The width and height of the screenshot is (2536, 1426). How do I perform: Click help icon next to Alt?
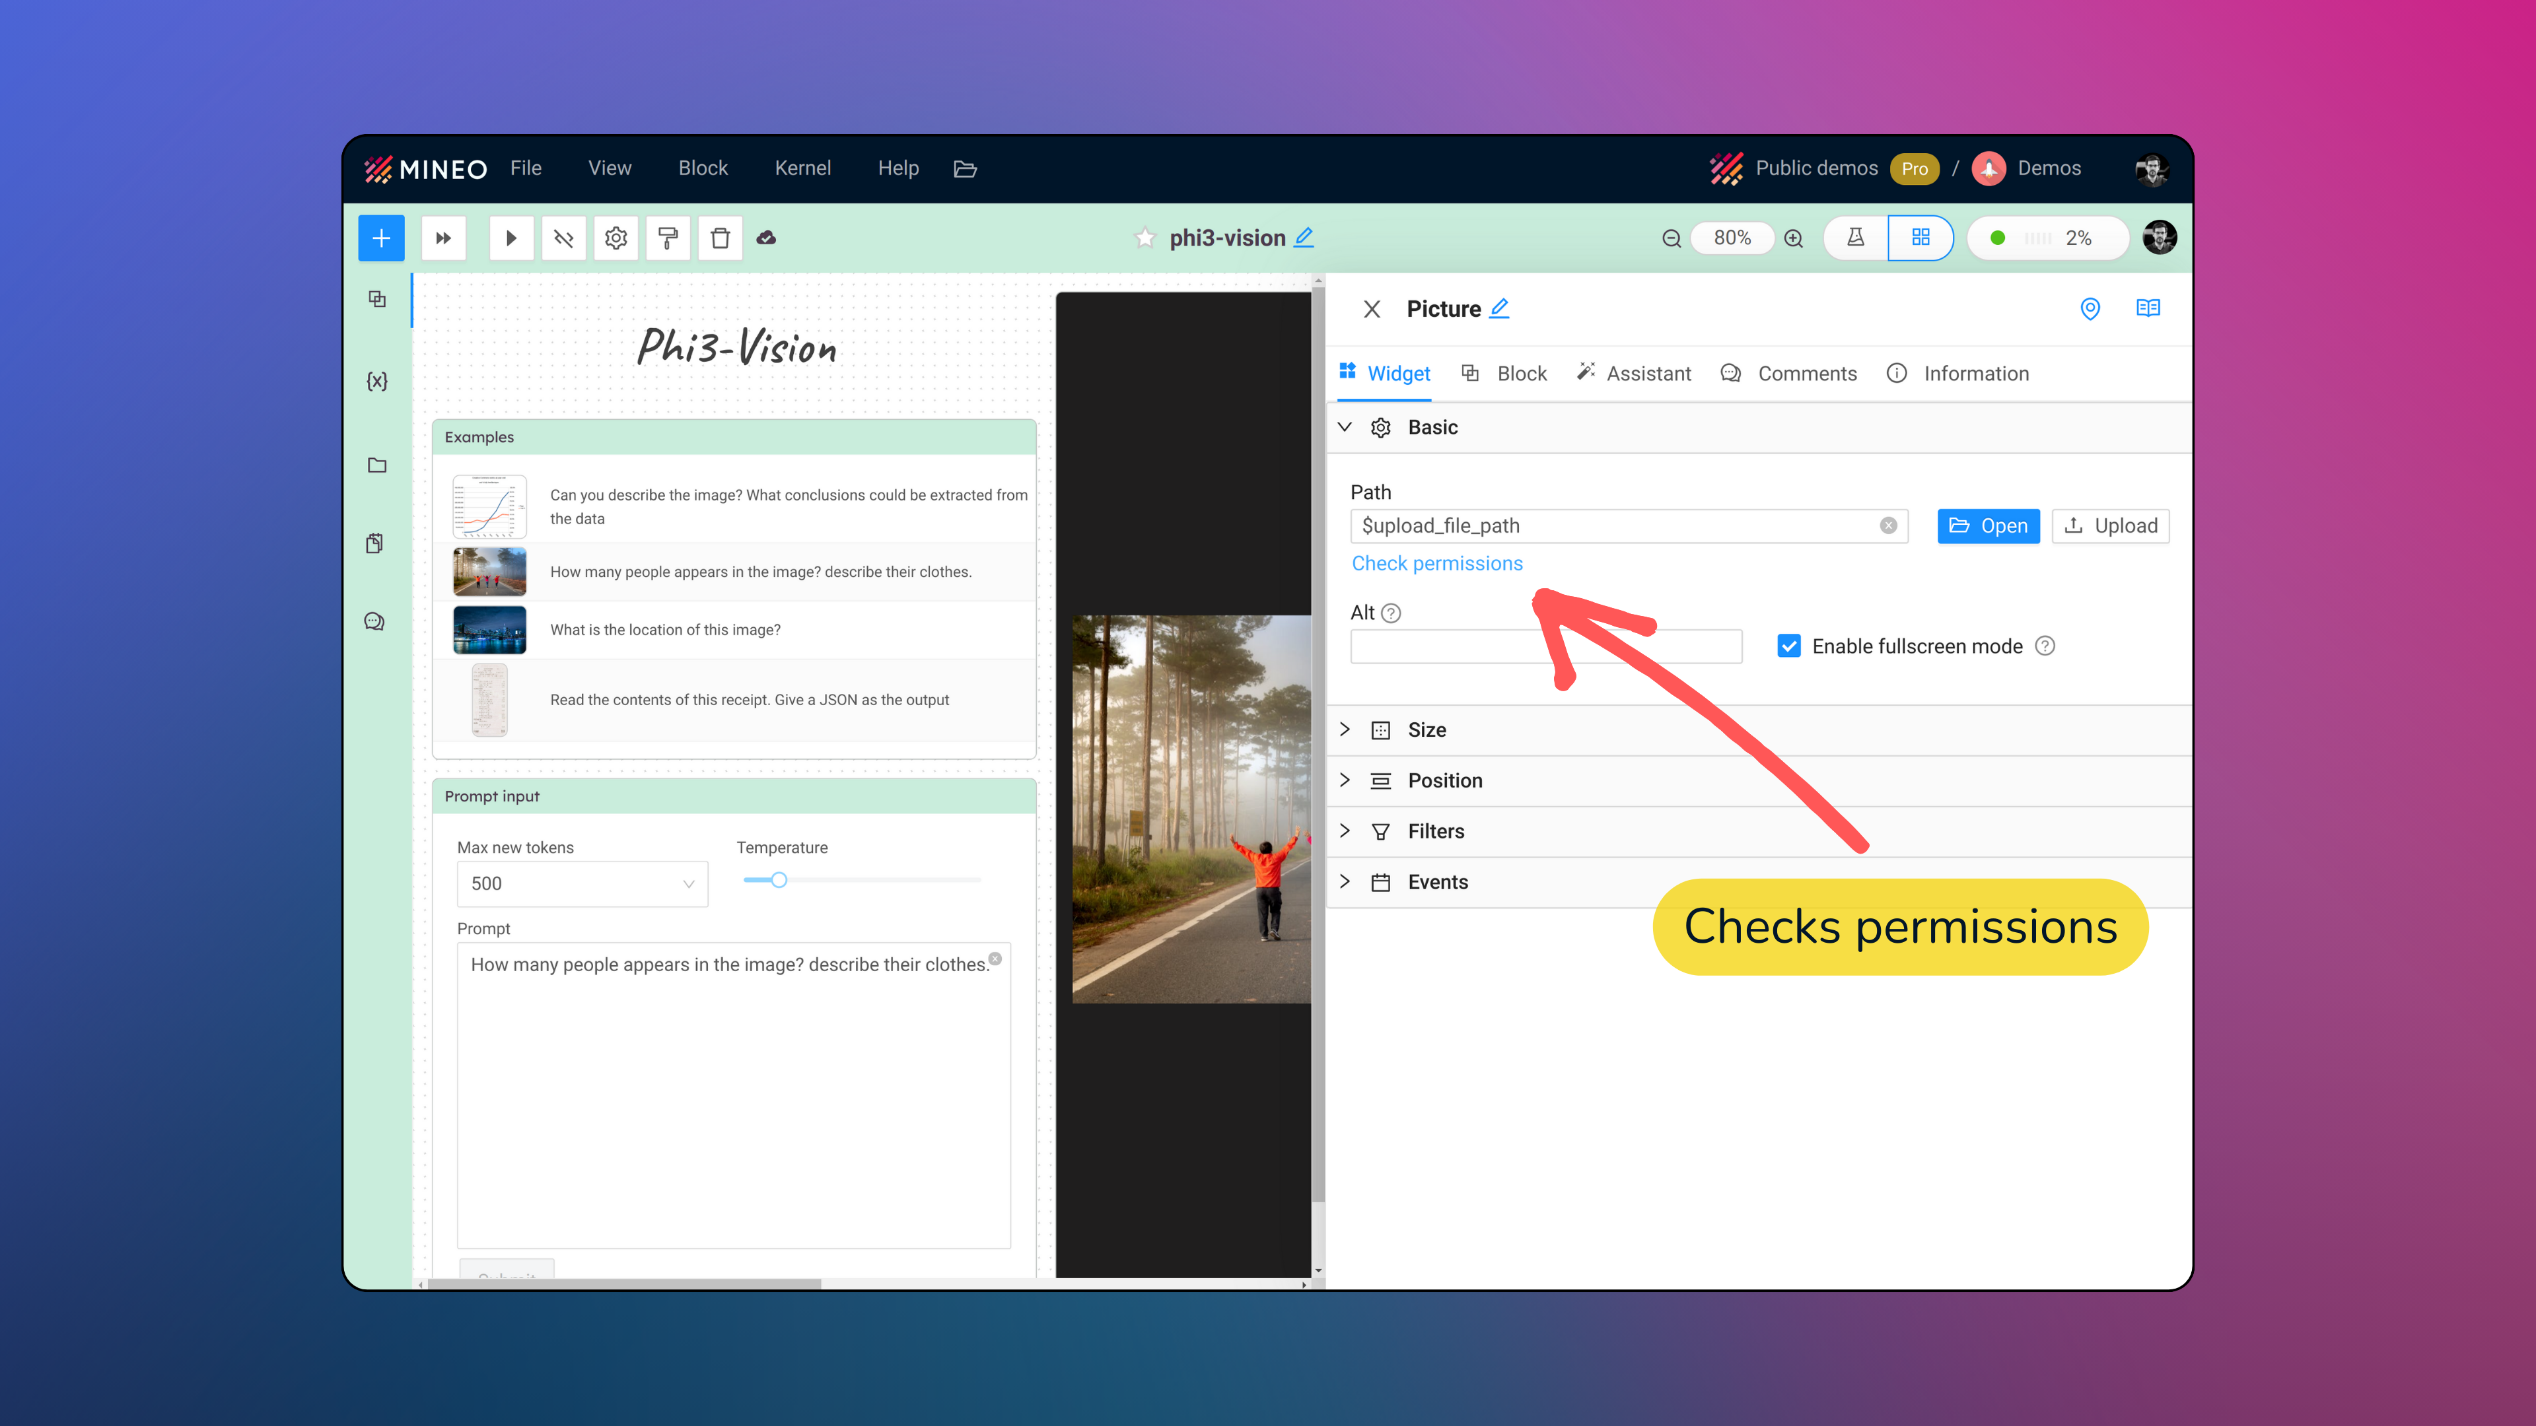click(1391, 613)
